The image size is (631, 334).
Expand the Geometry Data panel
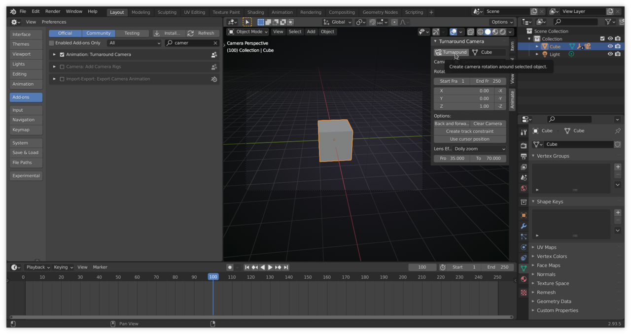tap(554, 301)
